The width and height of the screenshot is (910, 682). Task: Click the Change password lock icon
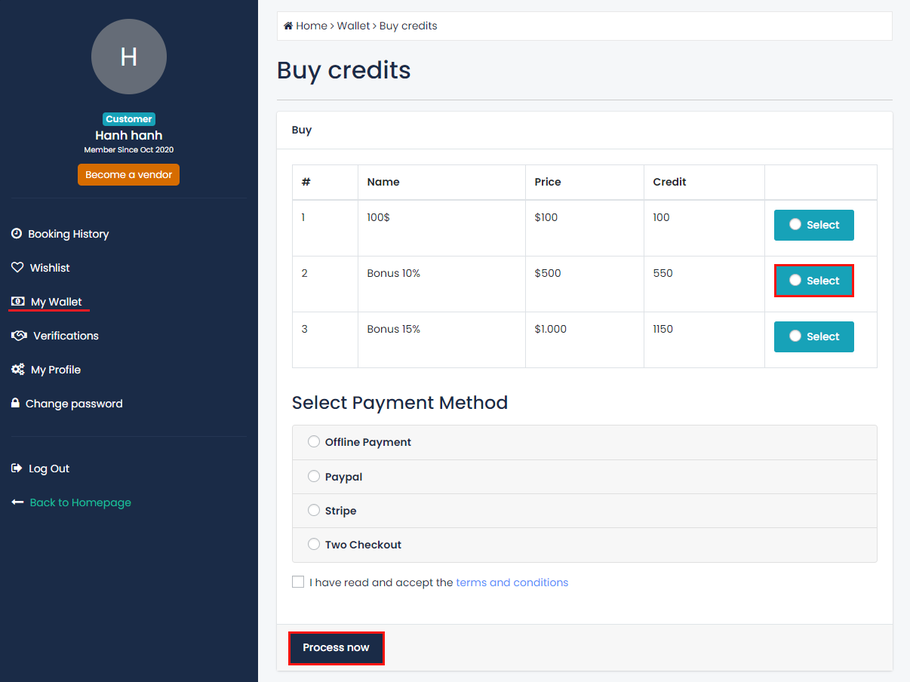tap(15, 404)
